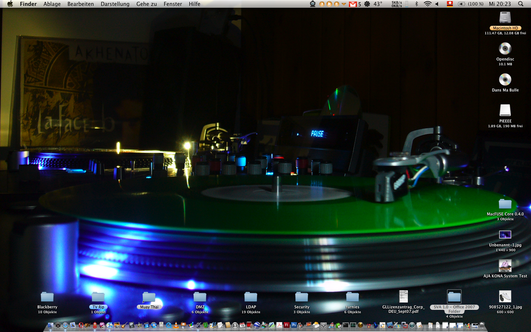531x332 pixels.
Task: Open iTunes from the Dock
Action: [x=110, y=325]
